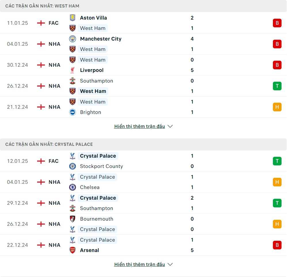Open 'Hiển thị thêm trận đấu' under Crystal Palace
The image size is (287, 277).
(140, 264)
